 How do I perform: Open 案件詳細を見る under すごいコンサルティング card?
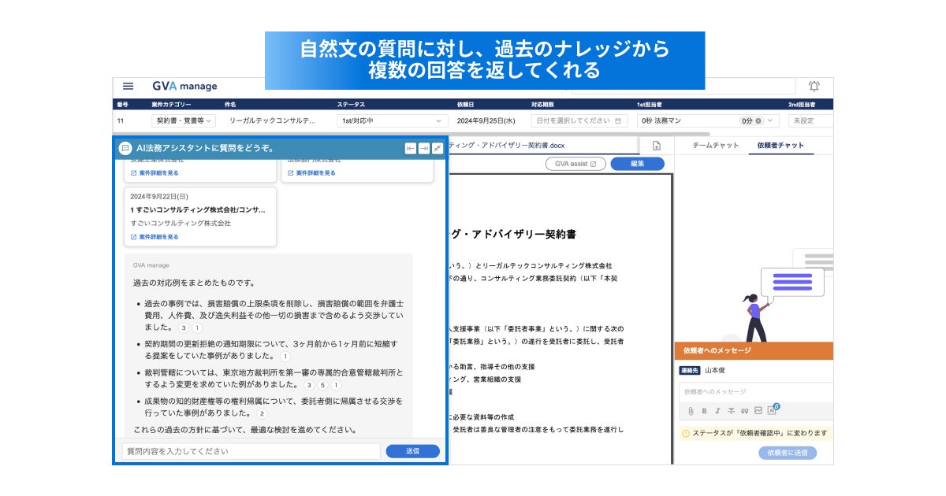[x=155, y=236]
